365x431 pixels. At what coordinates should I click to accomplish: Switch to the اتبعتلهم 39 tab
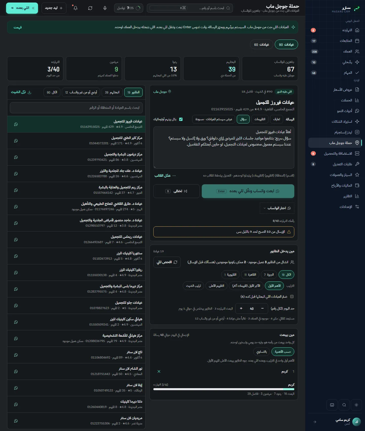112,92
